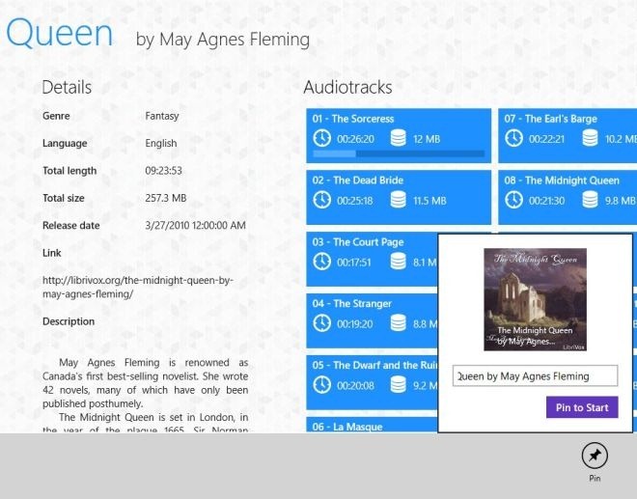Click the database size icon on The Sorceress
The height and width of the screenshot is (499, 637).
(x=398, y=138)
